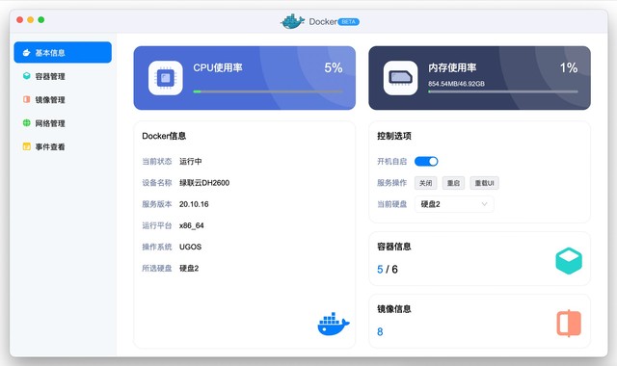This screenshot has width=617, height=366.
Task: Click the 网络管理 globe icon
Action: (x=26, y=123)
